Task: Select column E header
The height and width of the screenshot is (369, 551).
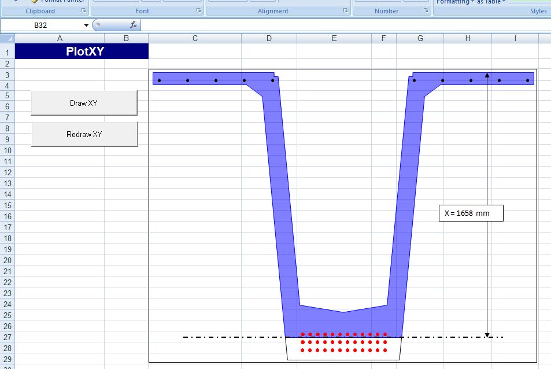Action: [x=334, y=38]
